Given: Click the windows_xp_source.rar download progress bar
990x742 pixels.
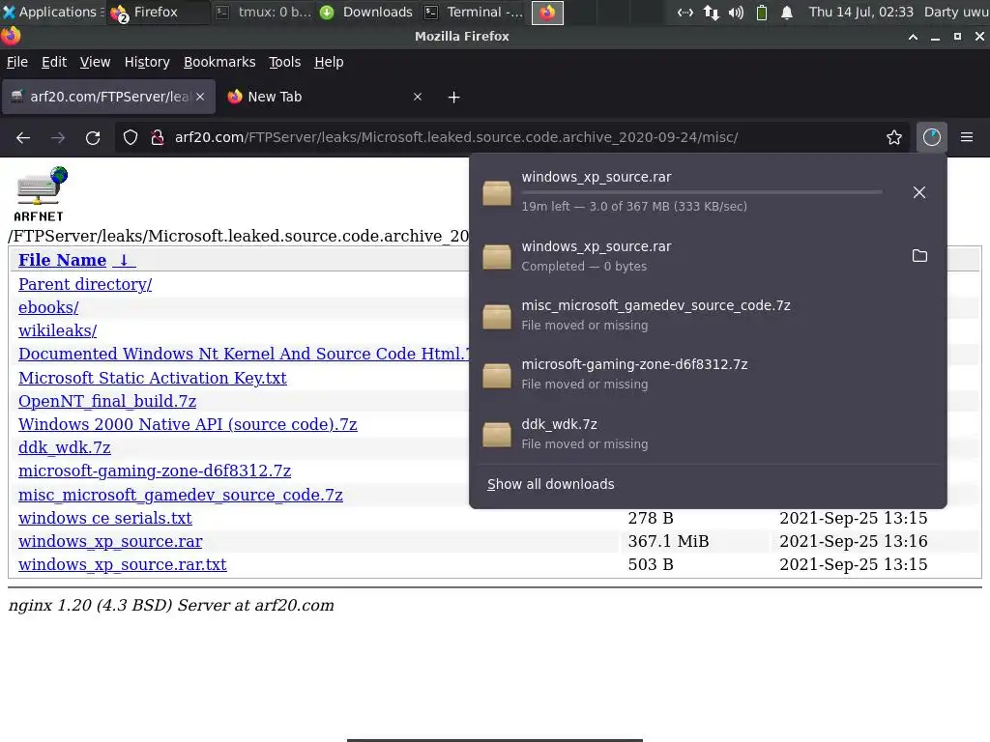Looking at the screenshot, I should tap(702, 192).
